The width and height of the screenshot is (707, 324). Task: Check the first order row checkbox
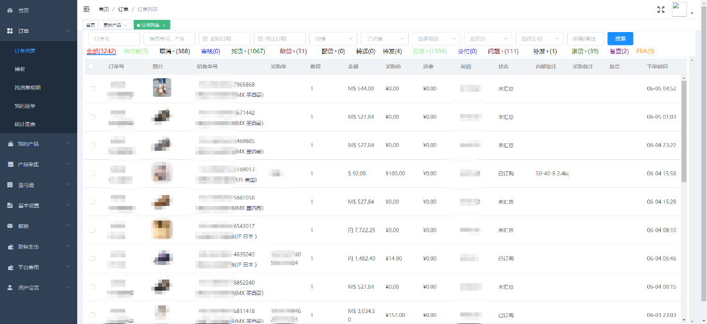93,89
